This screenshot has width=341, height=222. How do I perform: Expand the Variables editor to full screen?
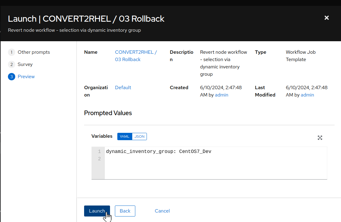pyautogui.click(x=320, y=138)
